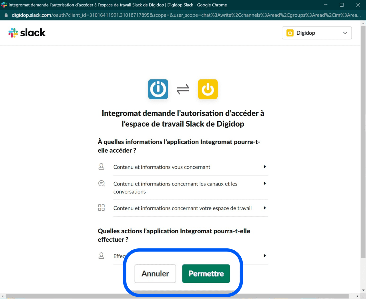
Task: Click the yellow Digidop workspace icon
Action: 208,89
